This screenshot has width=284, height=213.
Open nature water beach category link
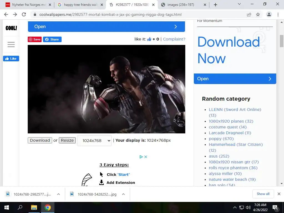(232, 179)
